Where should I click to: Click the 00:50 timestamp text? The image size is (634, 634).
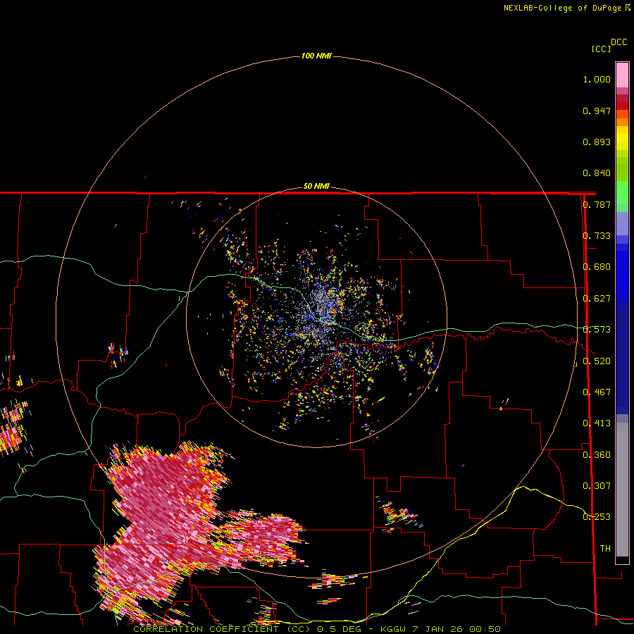coord(485,629)
